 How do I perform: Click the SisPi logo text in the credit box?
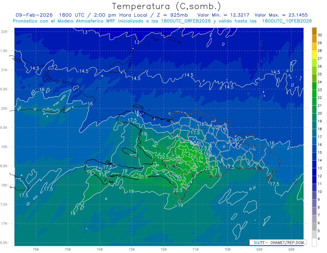[x=259, y=242]
